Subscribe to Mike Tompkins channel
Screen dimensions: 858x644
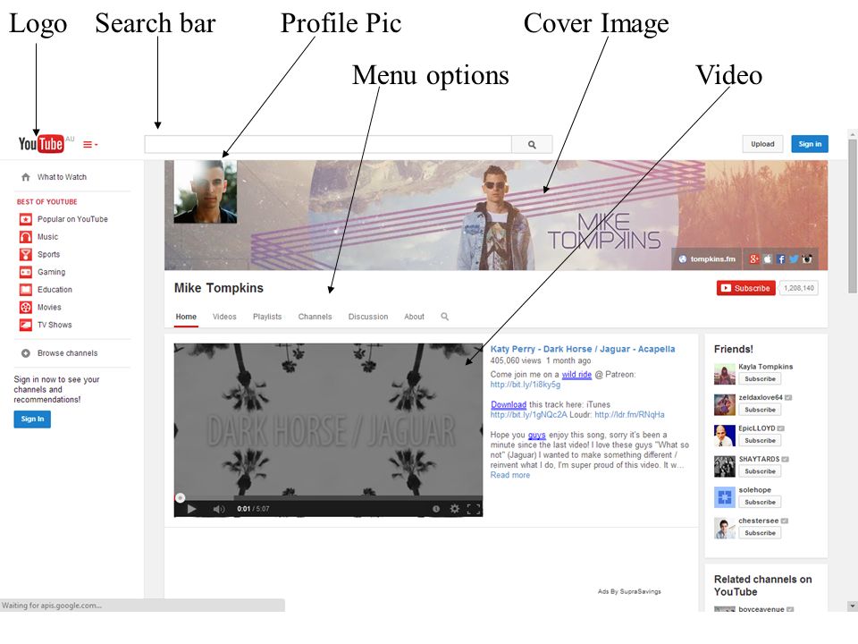(x=745, y=288)
